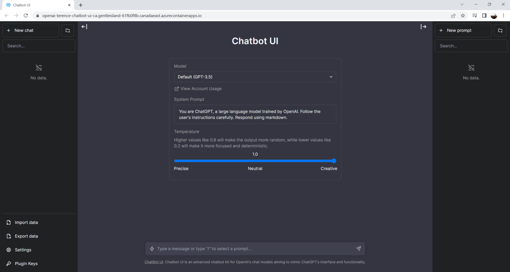Click the Model label
Image resolution: width=510 pixels, height=272 pixels.
[180, 66]
